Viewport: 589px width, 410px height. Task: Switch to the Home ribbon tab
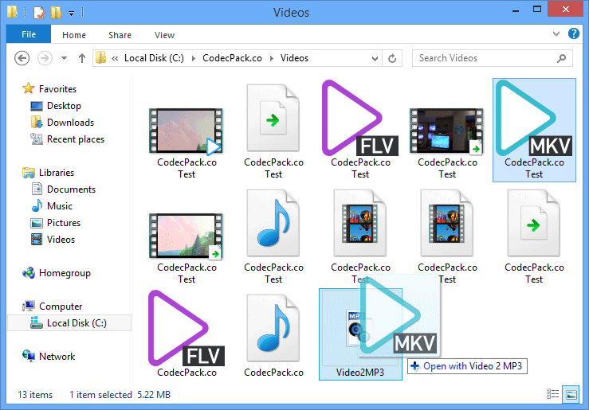pyautogui.click(x=74, y=35)
